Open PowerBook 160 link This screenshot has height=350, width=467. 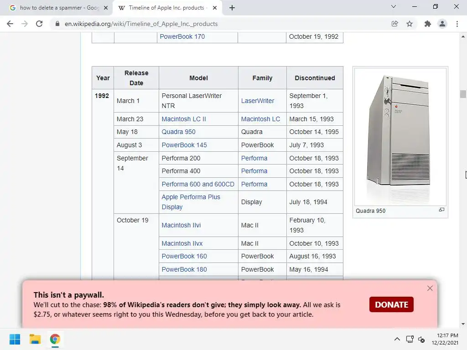184,256
